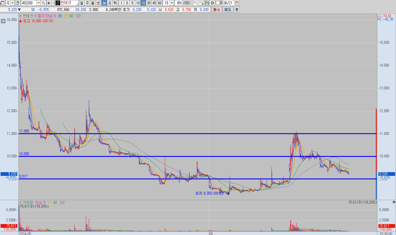Toggle the small square before 거래량 legend
This screenshot has height=235, width=396.
click(x=20, y=202)
